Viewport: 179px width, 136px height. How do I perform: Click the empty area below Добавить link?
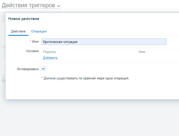tap(100, 61)
